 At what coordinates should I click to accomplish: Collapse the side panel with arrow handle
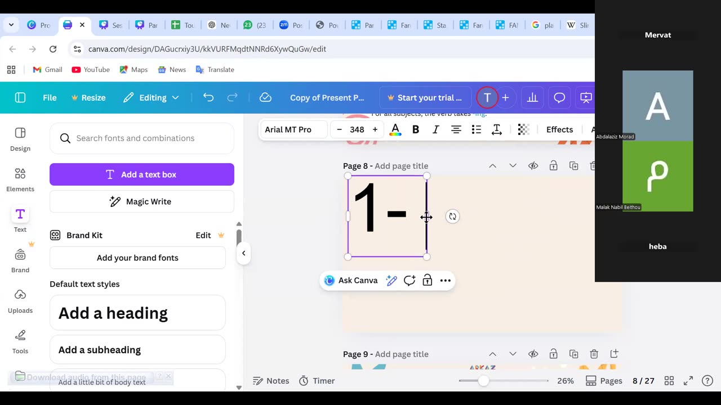[243, 253]
